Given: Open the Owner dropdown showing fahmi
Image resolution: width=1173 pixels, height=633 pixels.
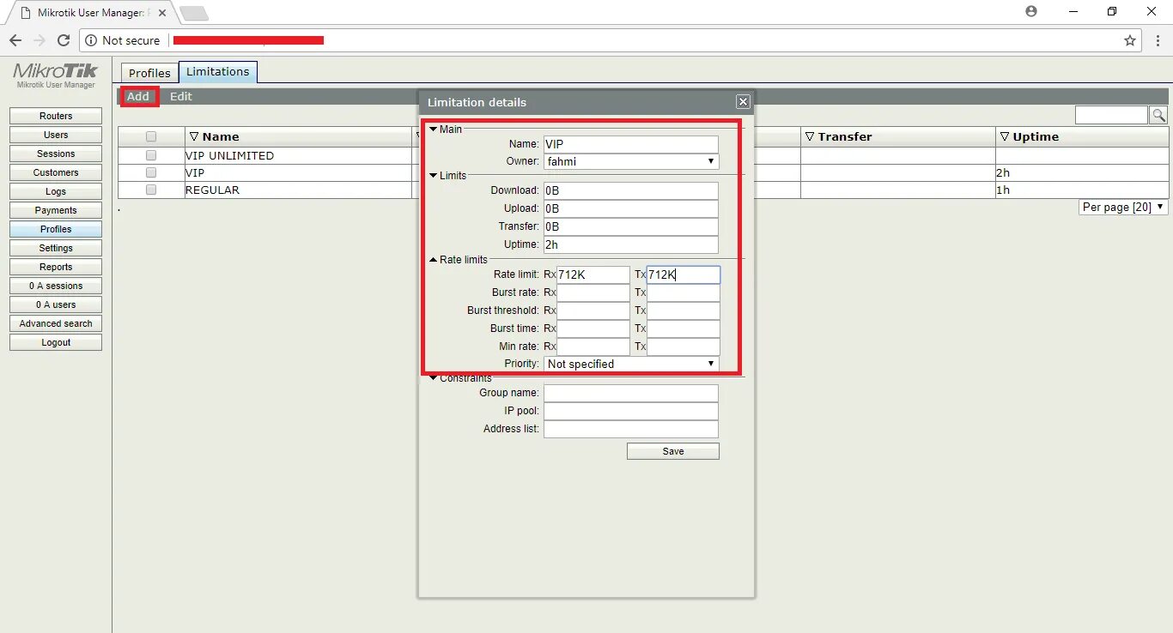Looking at the screenshot, I should pyautogui.click(x=631, y=161).
